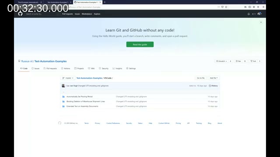The height and width of the screenshot is (157, 280).
Task: Switch to the Wiki tab
Action: point(91,68)
